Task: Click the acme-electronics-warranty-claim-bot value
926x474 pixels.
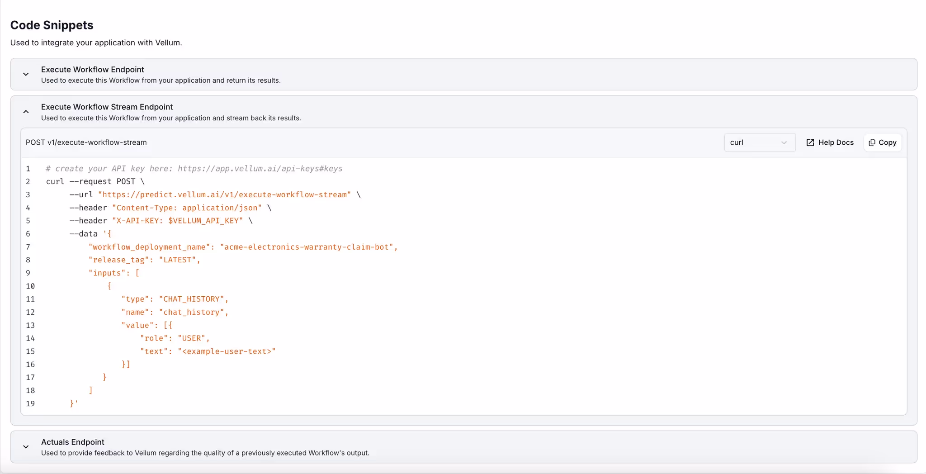Action: (x=307, y=247)
